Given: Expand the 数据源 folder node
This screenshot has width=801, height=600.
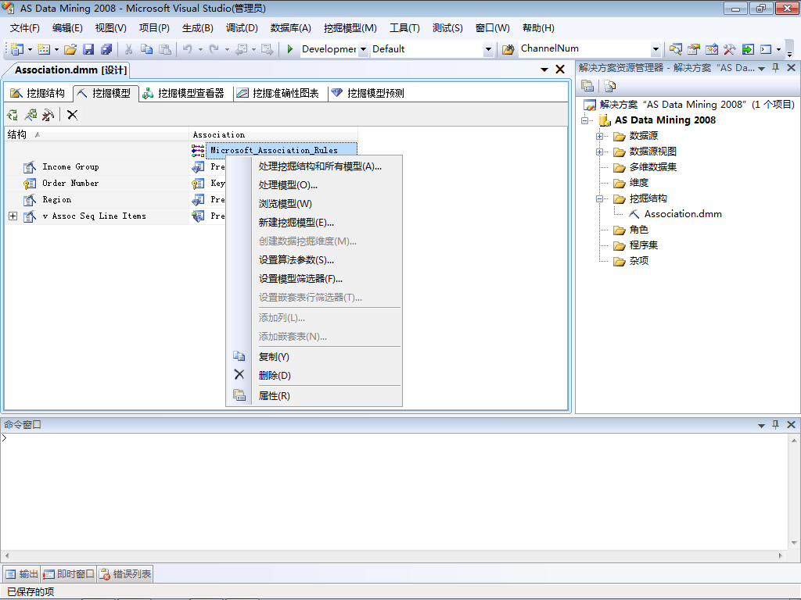Looking at the screenshot, I should click(x=600, y=136).
